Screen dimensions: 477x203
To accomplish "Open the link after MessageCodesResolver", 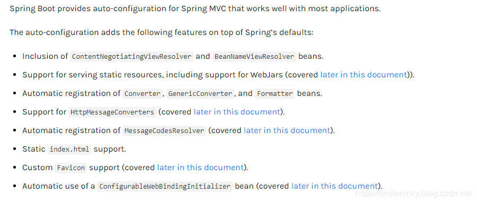I will (x=287, y=130).
